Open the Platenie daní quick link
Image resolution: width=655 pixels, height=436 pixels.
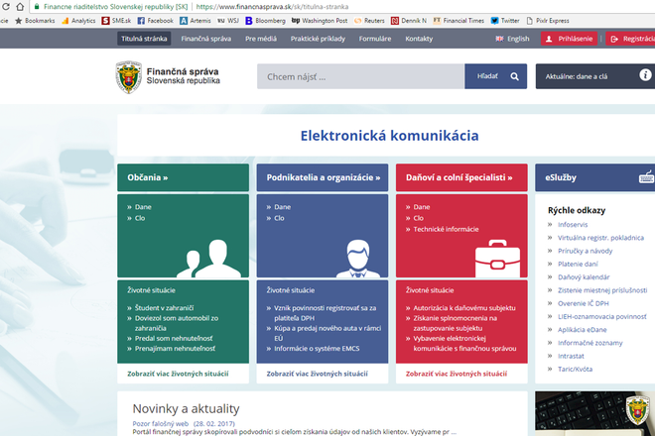pos(578,265)
